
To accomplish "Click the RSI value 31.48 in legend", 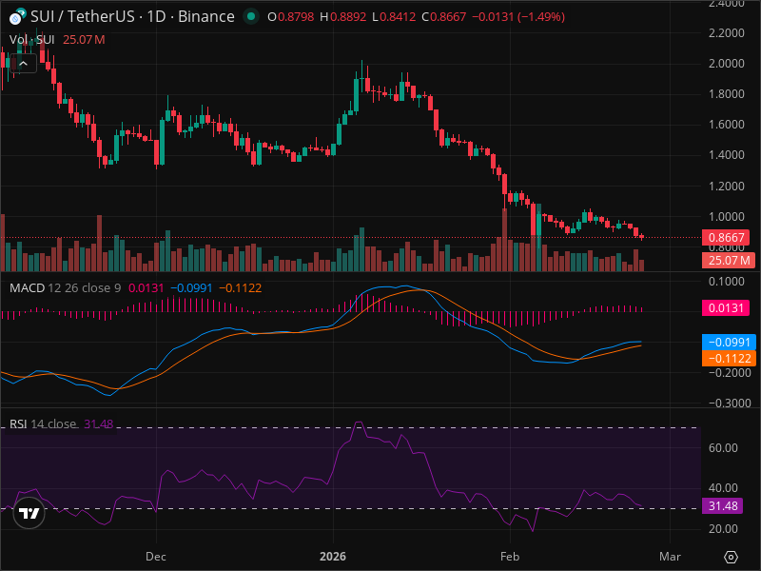I will (99, 423).
